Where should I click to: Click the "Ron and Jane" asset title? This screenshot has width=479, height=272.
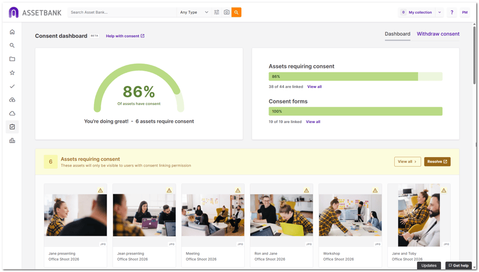[266, 254]
